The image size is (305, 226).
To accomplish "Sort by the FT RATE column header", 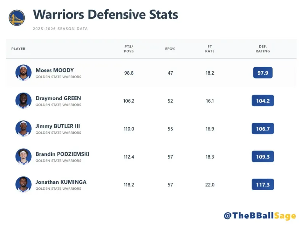I will 210,49.
